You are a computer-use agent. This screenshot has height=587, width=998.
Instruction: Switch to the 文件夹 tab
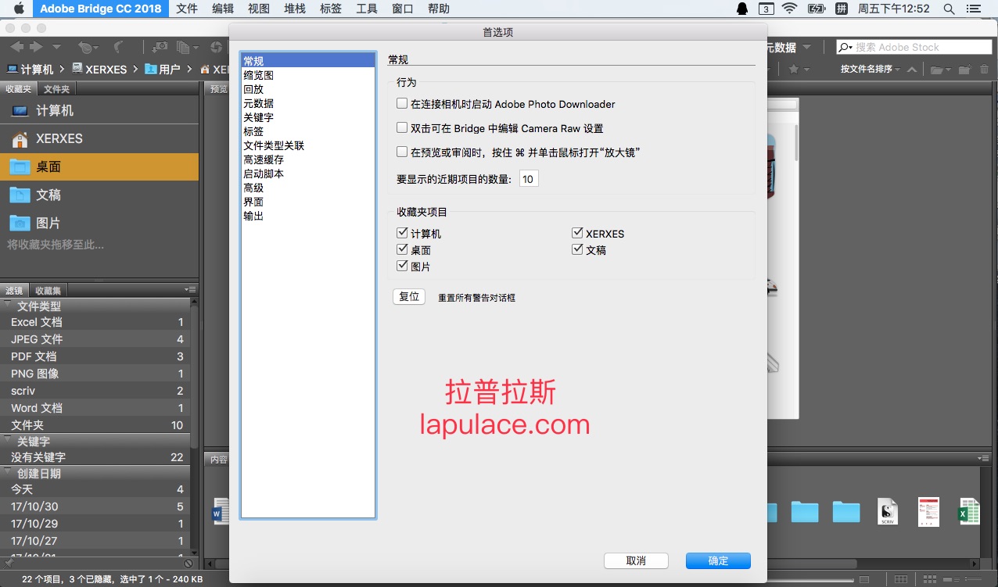click(56, 89)
